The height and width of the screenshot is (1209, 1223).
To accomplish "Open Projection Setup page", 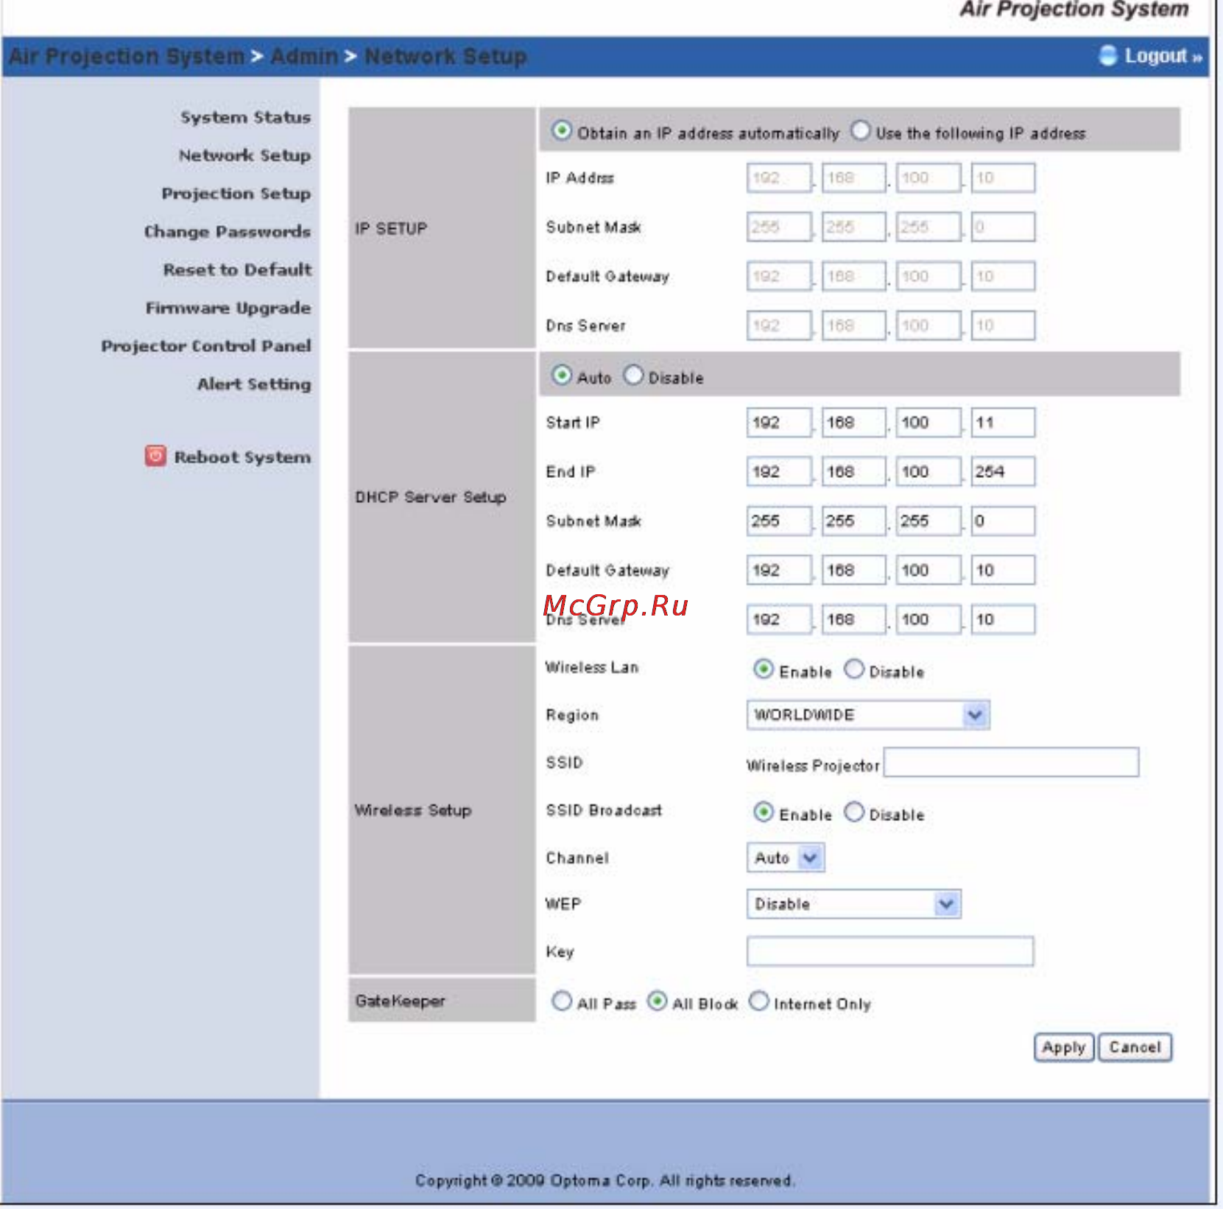I will (x=236, y=194).
